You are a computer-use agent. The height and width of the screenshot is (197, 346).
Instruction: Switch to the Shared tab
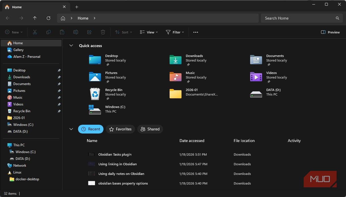tap(150, 129)
